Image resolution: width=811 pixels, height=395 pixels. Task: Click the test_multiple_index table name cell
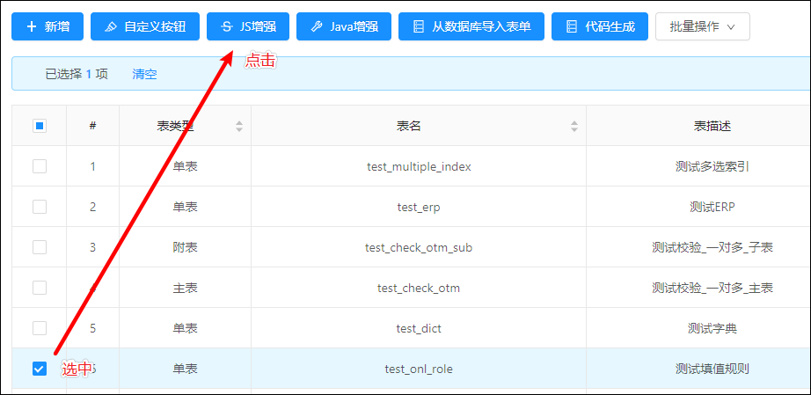point(419,166)
